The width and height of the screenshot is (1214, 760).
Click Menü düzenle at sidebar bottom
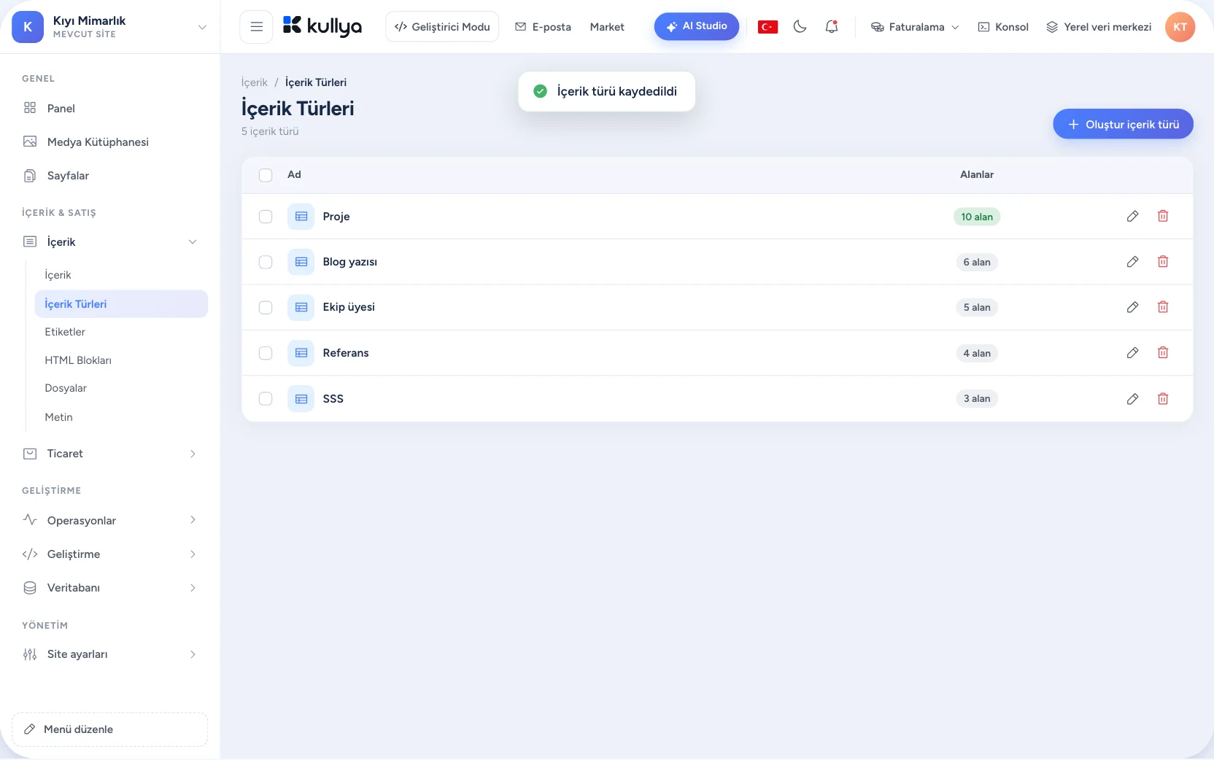(x=110, y=729)
